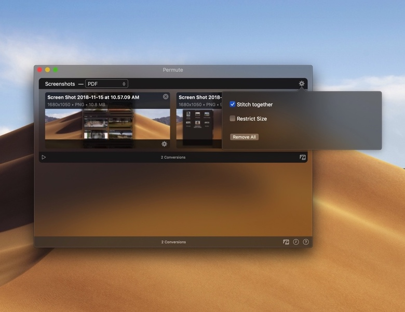Click the group's file conversion icon
The height and width of the screenshot is (312, 405).
pos(303,157)
